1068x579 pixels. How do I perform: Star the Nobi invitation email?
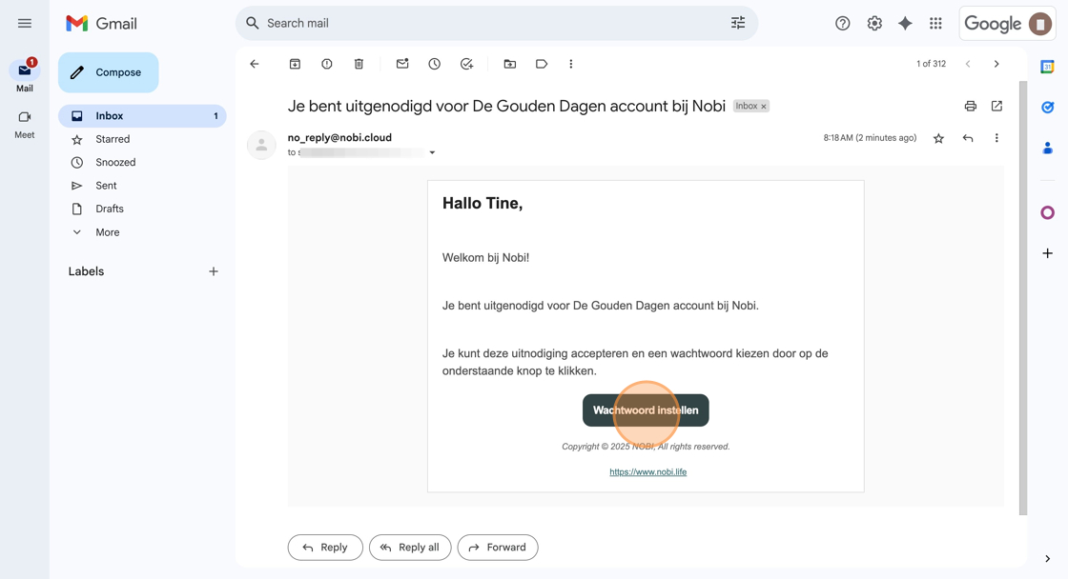(x=938, y=138)
